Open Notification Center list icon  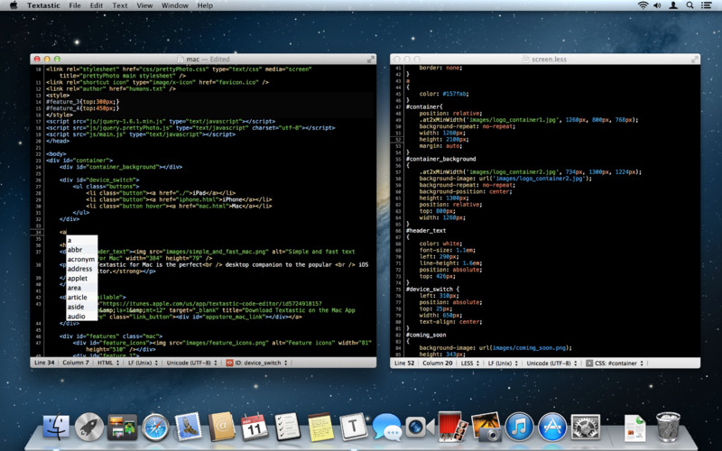706,5
